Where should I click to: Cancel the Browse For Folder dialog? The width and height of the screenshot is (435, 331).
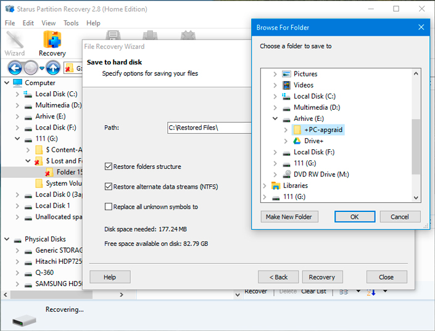pos(400,217)
